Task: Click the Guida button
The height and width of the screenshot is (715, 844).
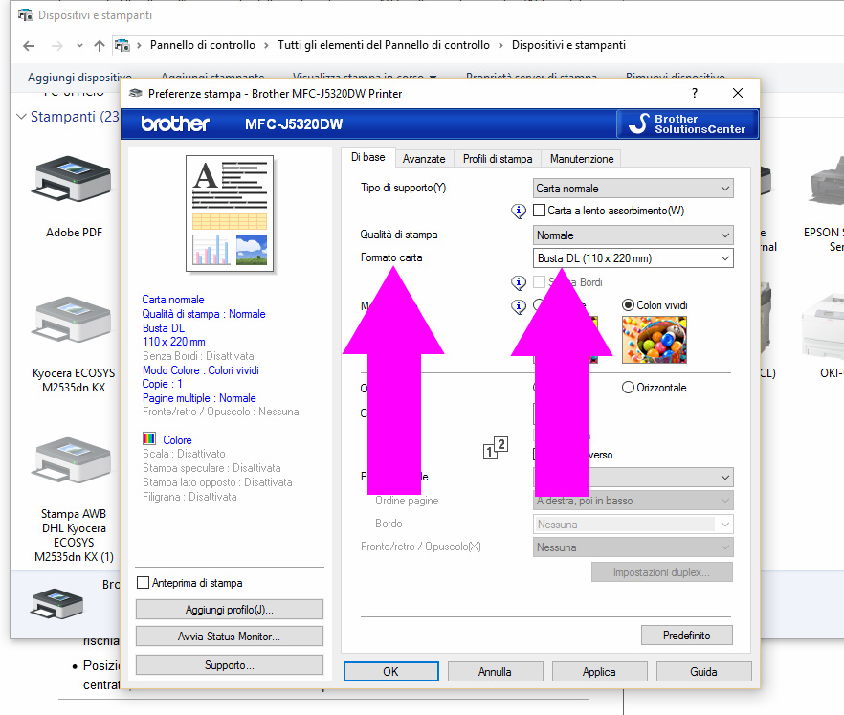Action: (x=703, y=671)
